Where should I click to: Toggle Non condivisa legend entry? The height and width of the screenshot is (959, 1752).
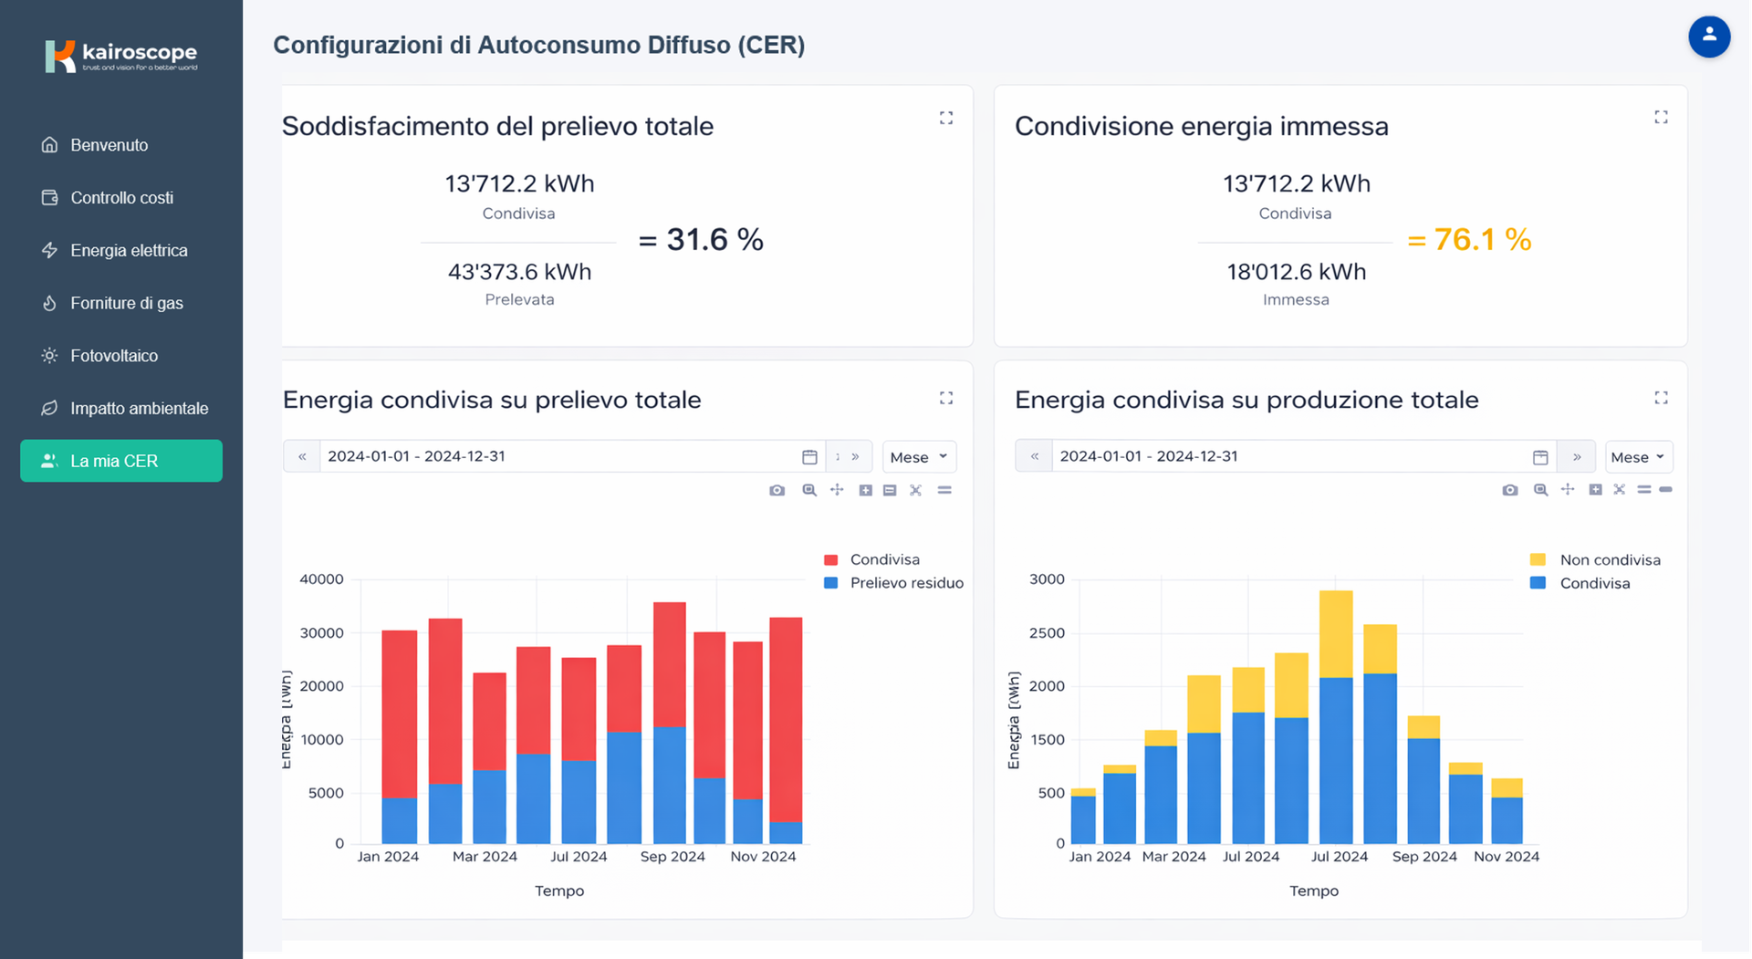tap(1609, 560)
